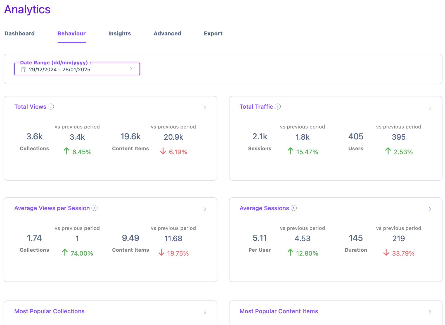Image resolution: width=445 pixels, height=325 pixels.
Task: Open the Average Sessions heading
Action: [x=264, y=208]
